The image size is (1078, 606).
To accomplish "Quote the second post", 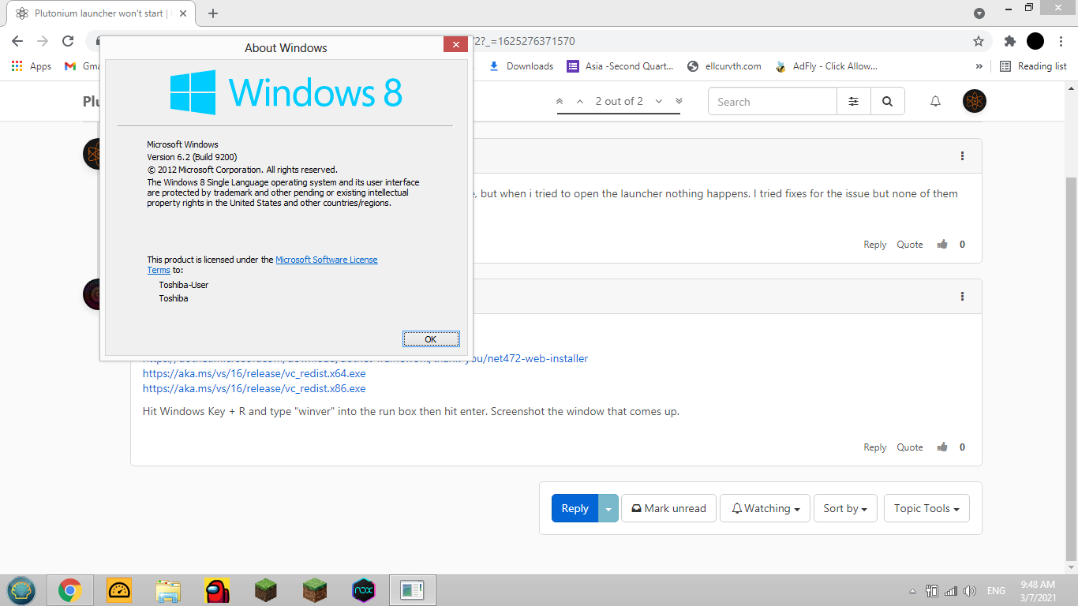I will [909, 447].
